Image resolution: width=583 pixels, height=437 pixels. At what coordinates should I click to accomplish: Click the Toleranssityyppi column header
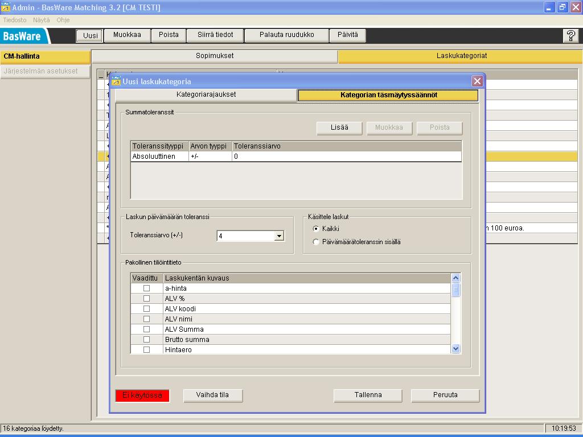pyautogui.click(x=159, y=146)
